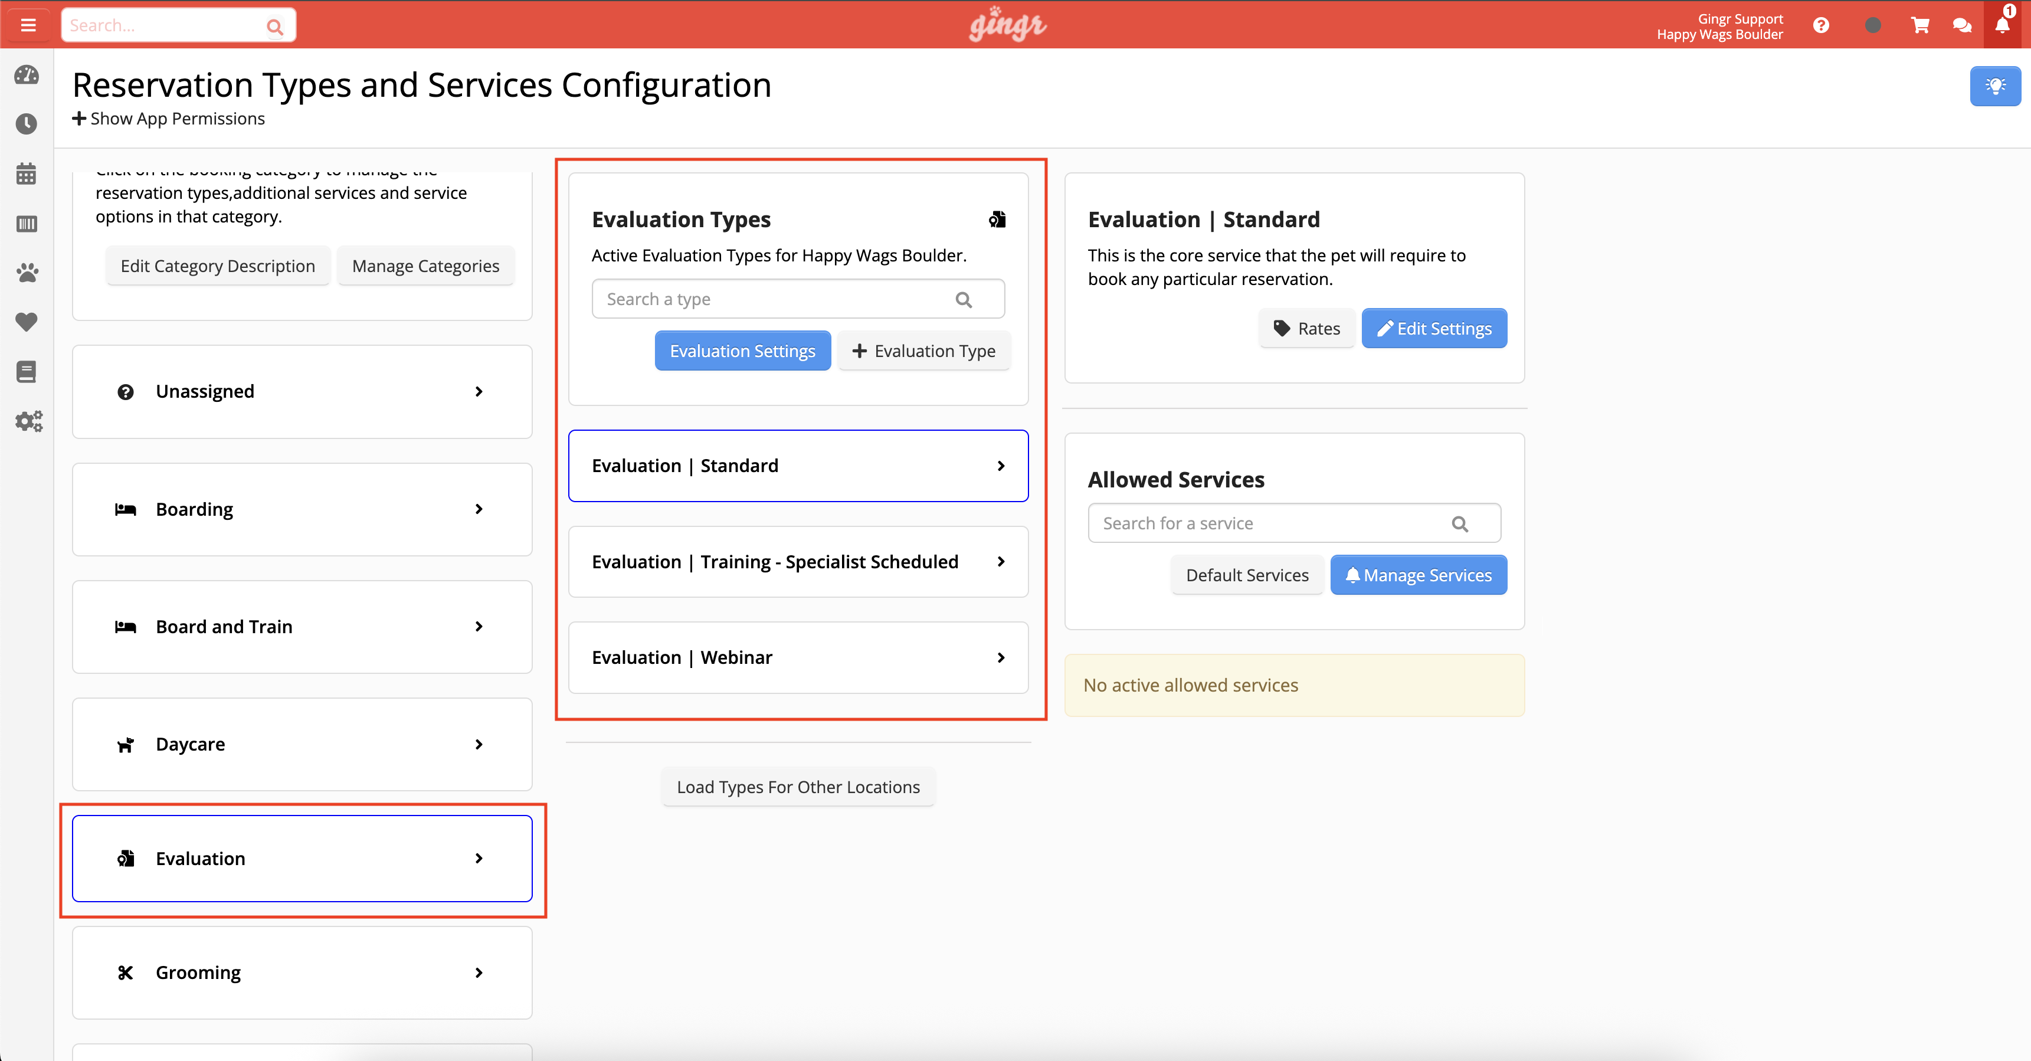Viewport: 2031px width, 1061px height.
Task: Add a new Evaluation Type
Action: [x=924, y=351]
